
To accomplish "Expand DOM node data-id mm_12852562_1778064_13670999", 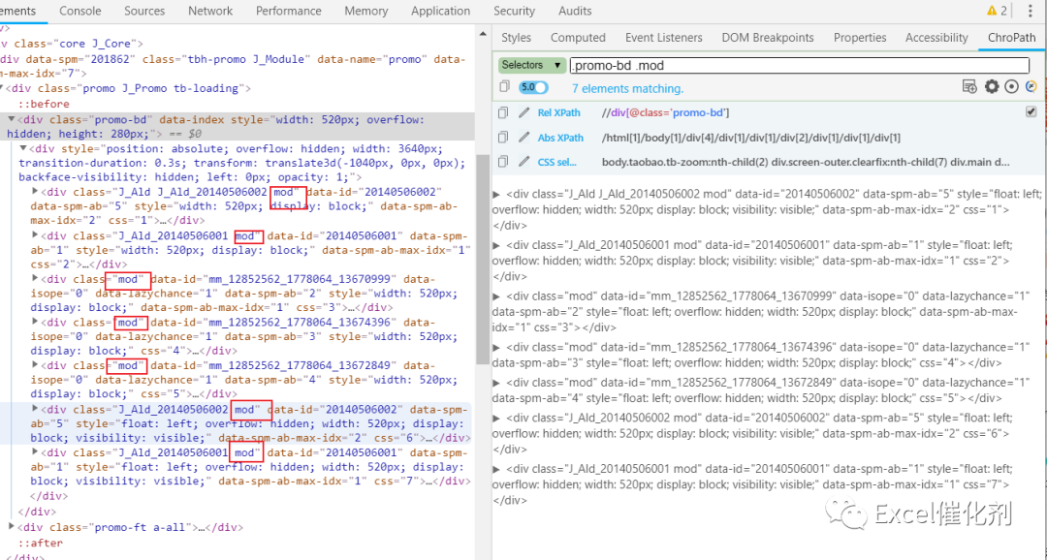I will point(36,279).
